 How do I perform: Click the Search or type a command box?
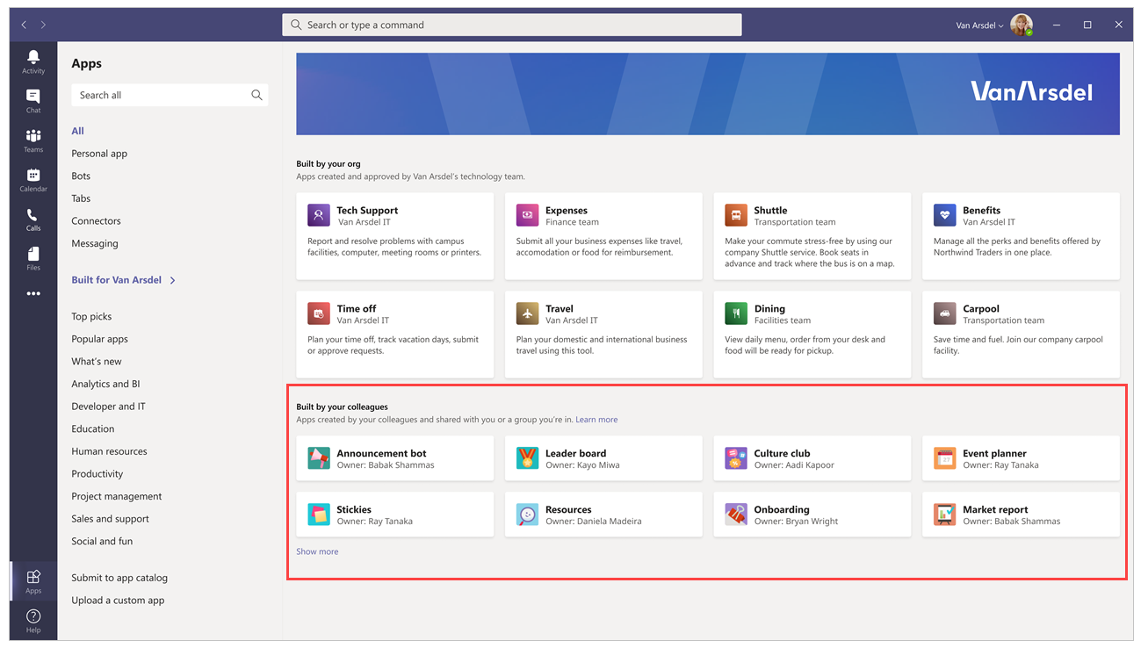pos(512,25)
